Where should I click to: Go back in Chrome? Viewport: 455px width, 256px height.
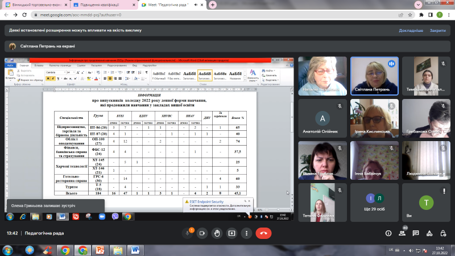[6, 15]
